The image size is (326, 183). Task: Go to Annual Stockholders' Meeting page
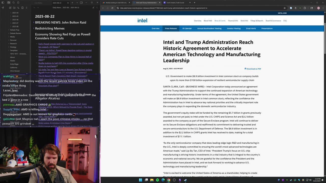(x=209, y=28)
